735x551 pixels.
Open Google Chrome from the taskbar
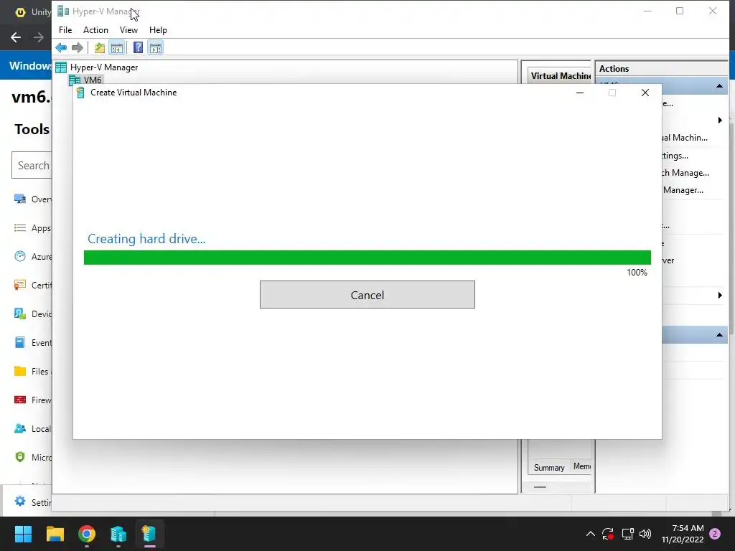87,534
